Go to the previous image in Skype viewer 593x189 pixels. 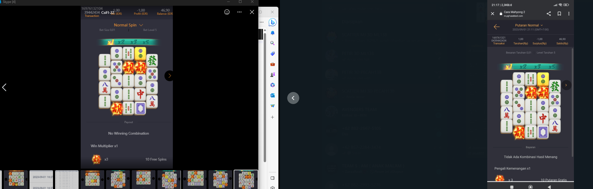[x=4, y=87]
